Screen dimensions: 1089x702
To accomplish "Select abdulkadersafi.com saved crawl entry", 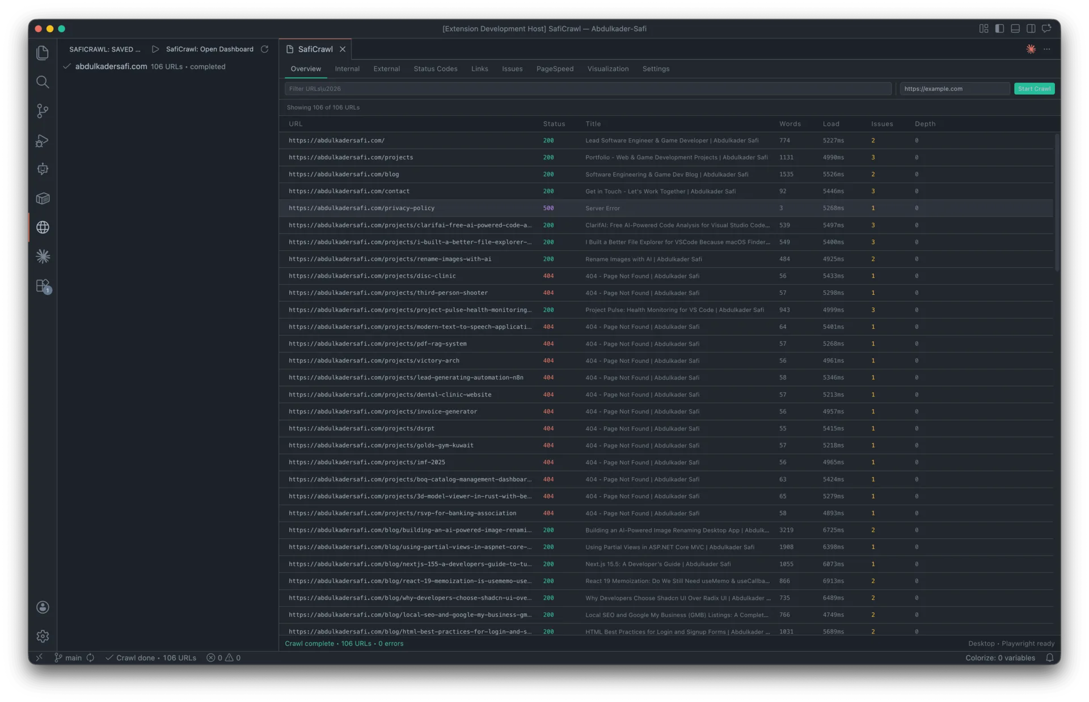I will [x=168, y=66].
